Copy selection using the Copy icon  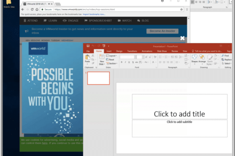click(x=93, y=60)
